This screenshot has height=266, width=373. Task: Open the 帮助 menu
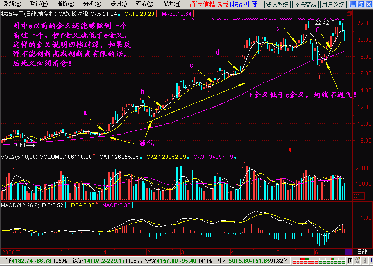(170, 4)
